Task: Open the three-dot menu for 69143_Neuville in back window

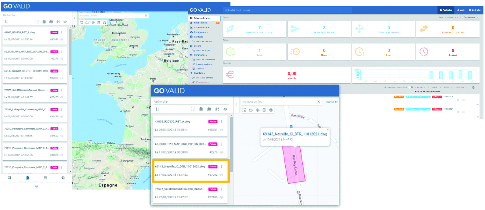Action: pyautogui.click(x=62, y=71)
